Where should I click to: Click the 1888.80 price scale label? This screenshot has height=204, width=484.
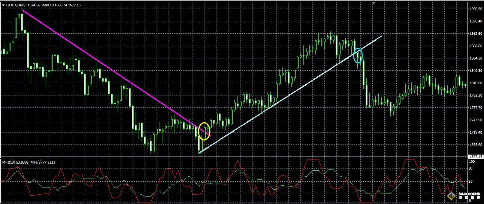click(475, 46)
